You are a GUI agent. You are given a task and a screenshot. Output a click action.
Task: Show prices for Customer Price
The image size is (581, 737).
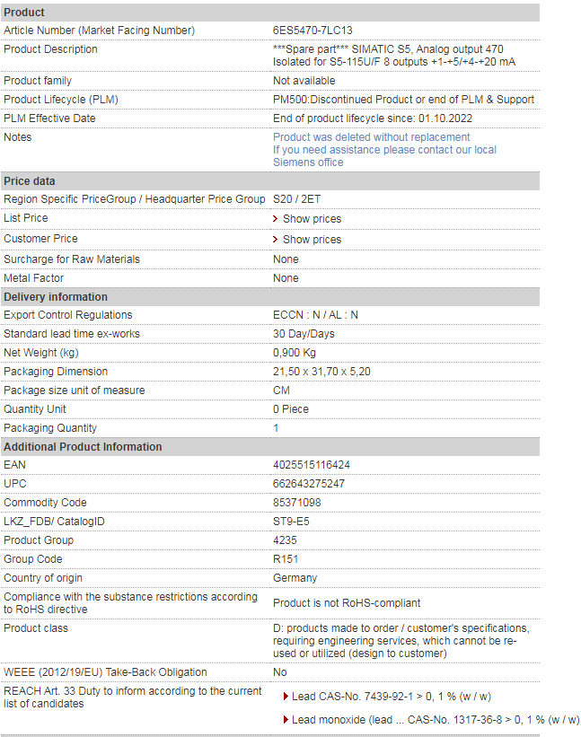313,240
